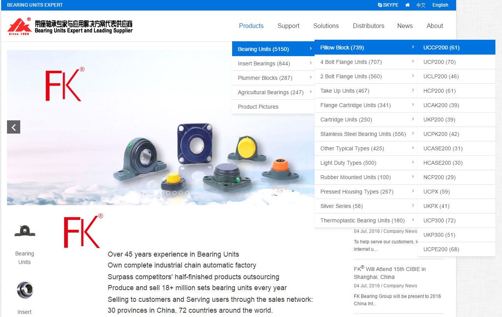This screenshot has width=502, height=317.
Task: Choose UKP200 (39) series
Action: point(457,120)
